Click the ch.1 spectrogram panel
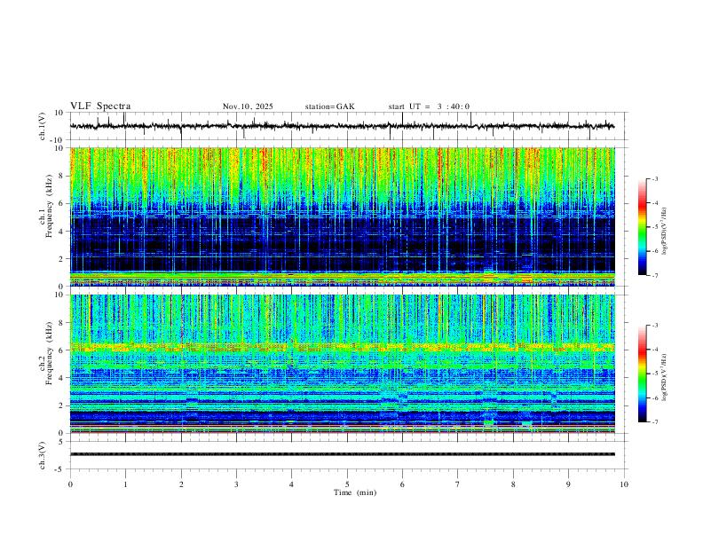 tap(343, 216)
